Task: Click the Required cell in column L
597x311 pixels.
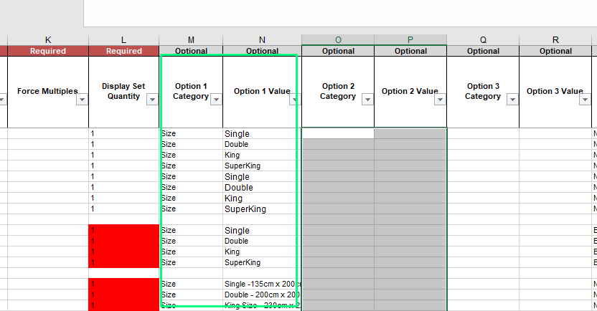Action: (x=123, y=51)
